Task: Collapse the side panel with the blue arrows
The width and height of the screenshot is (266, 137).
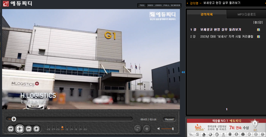Action: pyautogui.click(x=183, y=72)
